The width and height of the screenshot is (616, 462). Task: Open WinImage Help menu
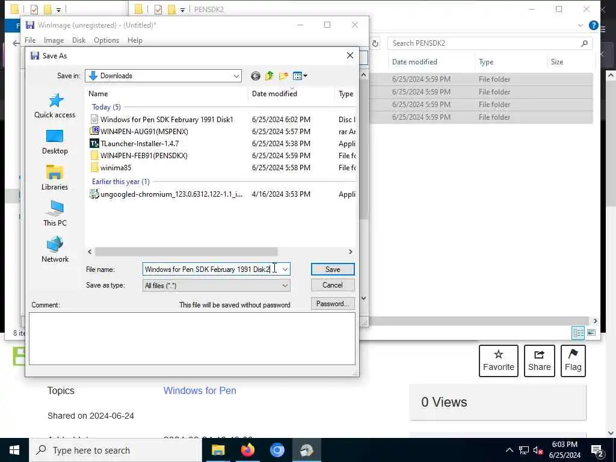tap(135, 40)
